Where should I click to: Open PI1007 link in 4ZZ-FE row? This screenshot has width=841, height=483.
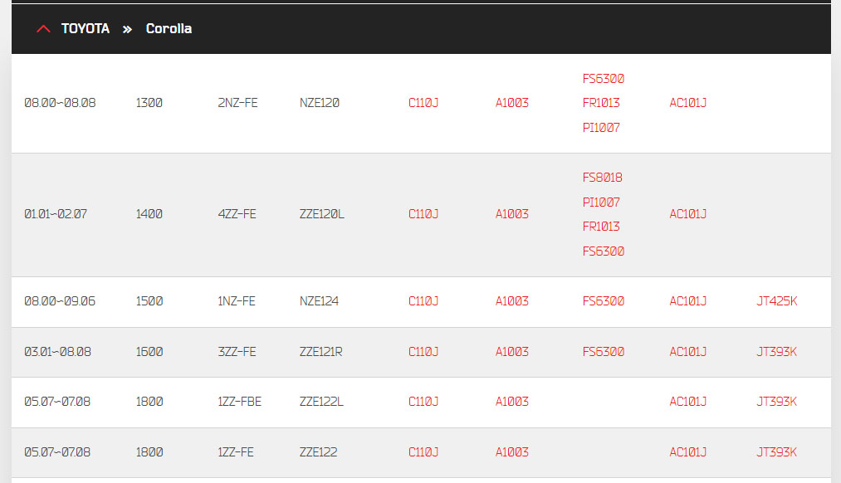tap(601, 202)
